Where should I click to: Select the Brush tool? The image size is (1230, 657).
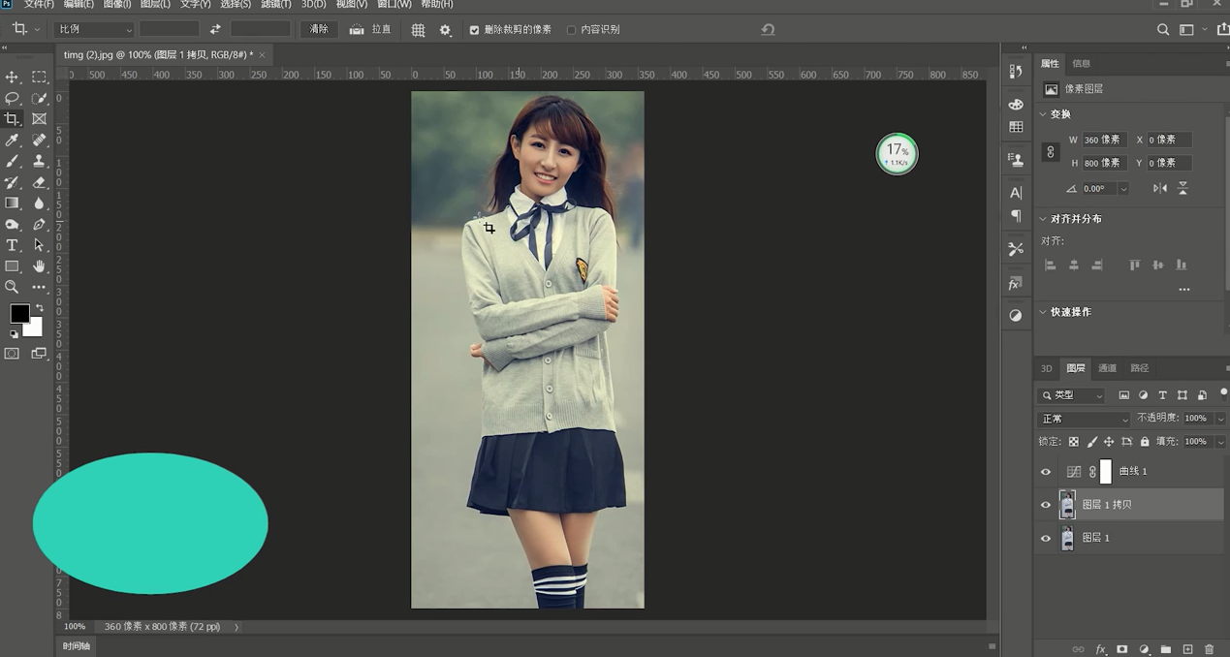(12, 161)
